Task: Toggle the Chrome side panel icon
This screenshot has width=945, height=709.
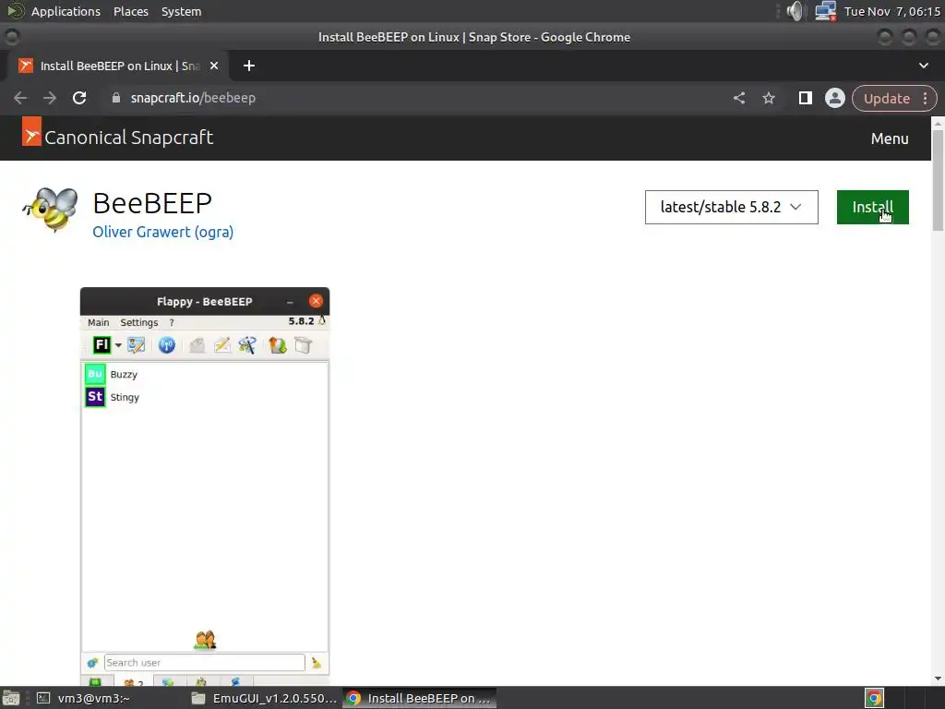Action: pos(805,98)
